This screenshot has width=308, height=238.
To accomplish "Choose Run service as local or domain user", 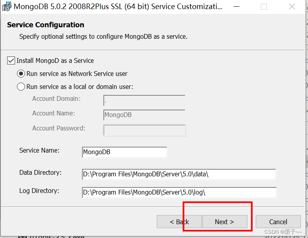I will click(x=21, y=87).
